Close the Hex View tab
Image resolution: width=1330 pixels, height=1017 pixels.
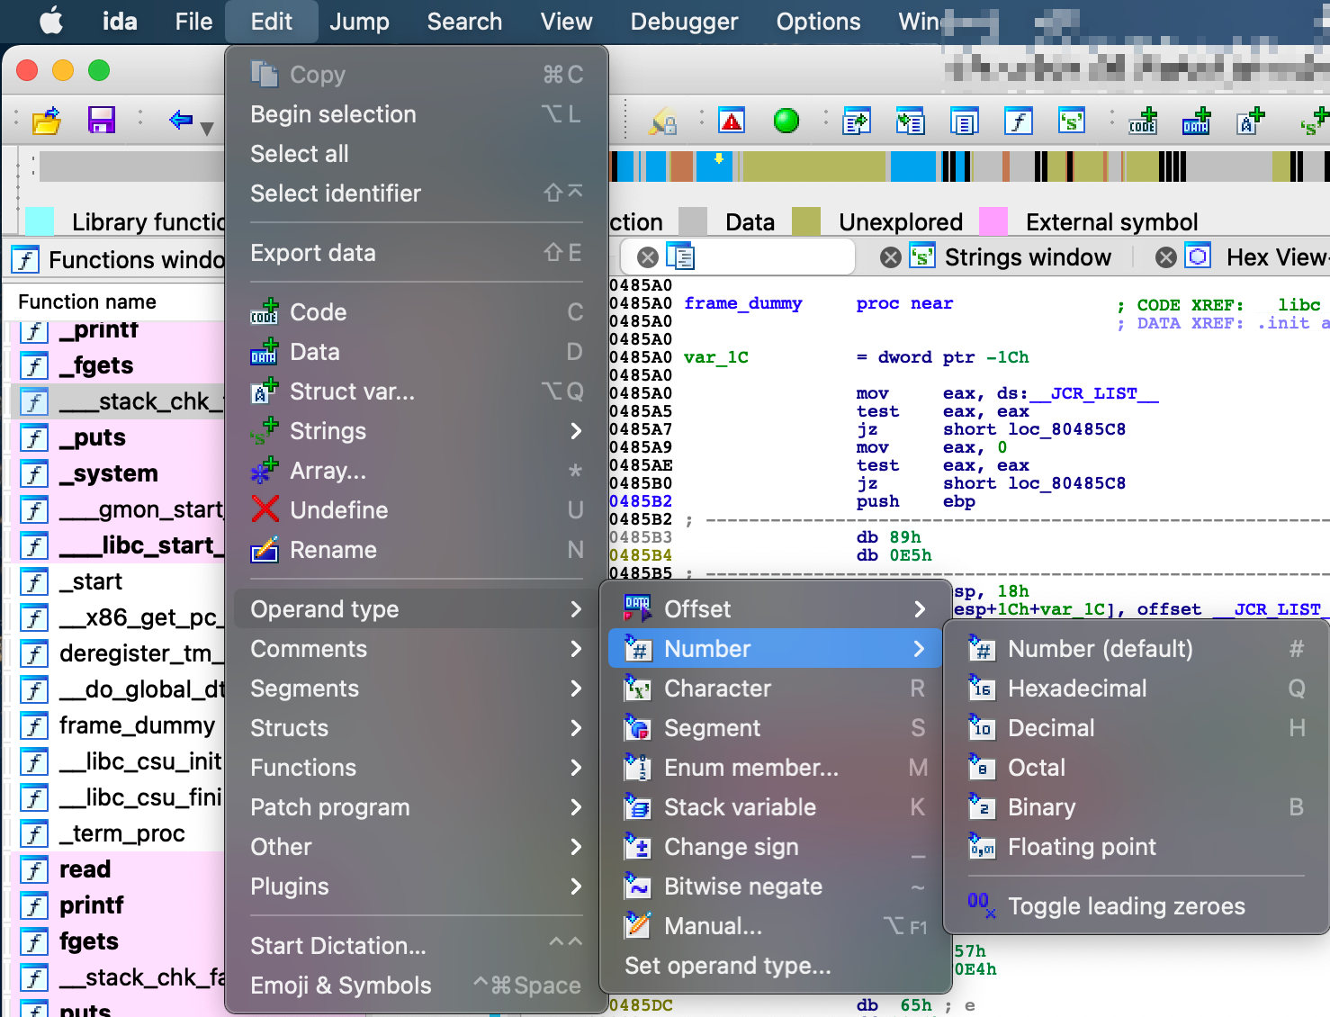tap(1166, 257)
